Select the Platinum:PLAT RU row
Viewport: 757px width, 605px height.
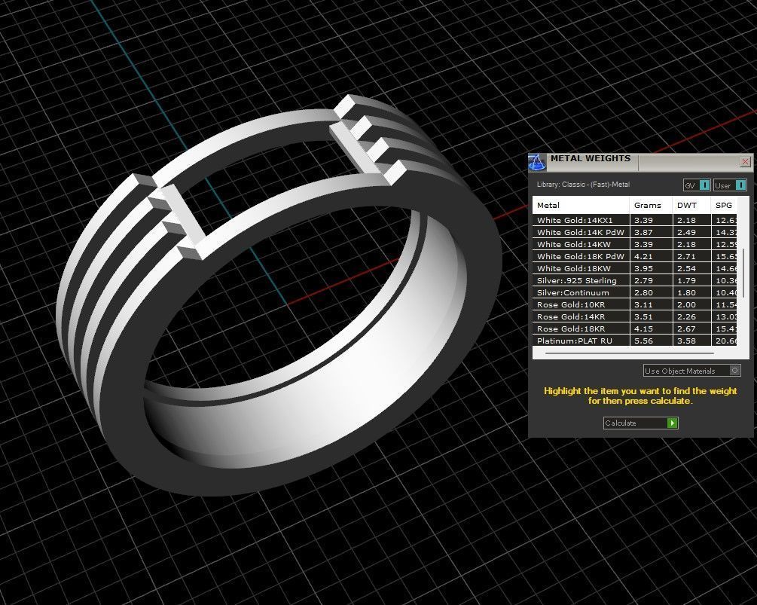point(635,341)
